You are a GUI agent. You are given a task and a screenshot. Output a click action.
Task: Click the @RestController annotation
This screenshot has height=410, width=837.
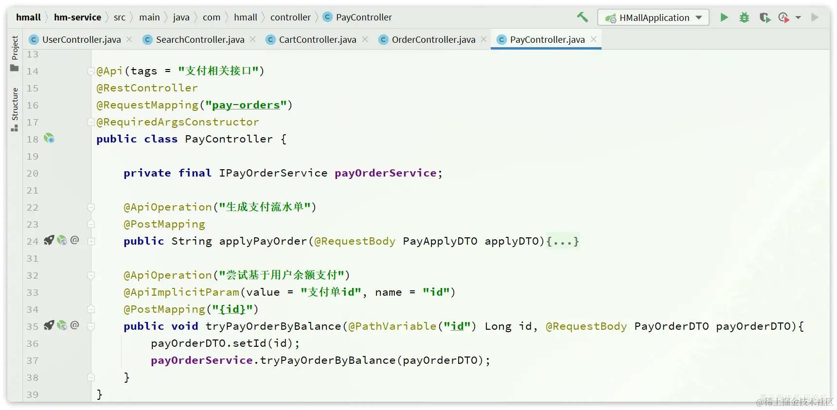147,88
